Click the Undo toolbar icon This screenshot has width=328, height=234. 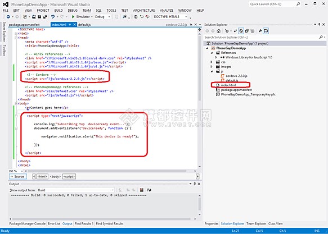point(53,17)
